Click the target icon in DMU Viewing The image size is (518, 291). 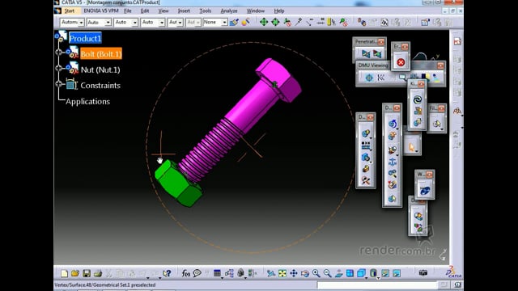[369, 78]
